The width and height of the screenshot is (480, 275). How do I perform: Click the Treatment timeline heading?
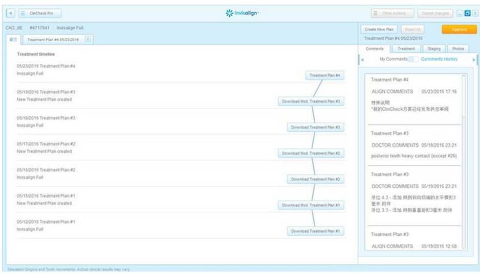(x=36, y=54)
